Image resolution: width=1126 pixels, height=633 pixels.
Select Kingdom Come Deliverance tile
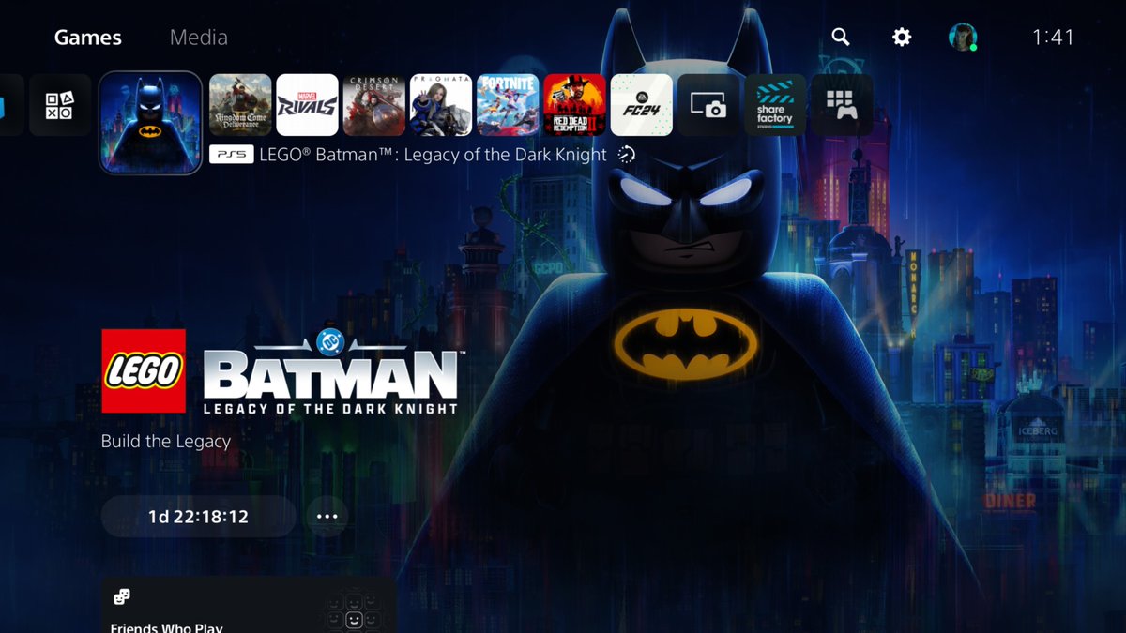click(x=240, y=105)
